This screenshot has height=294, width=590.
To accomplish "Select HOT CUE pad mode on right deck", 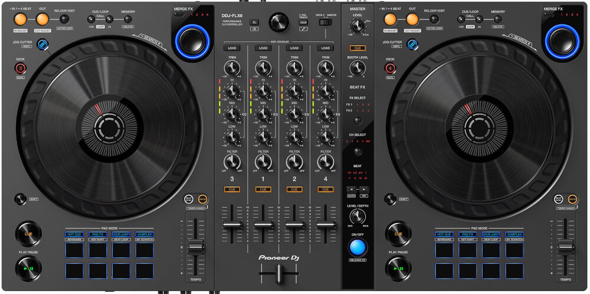I will point(444,234).
